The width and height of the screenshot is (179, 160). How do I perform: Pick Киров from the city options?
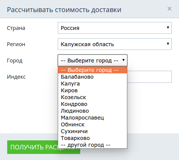pos(92,90)
